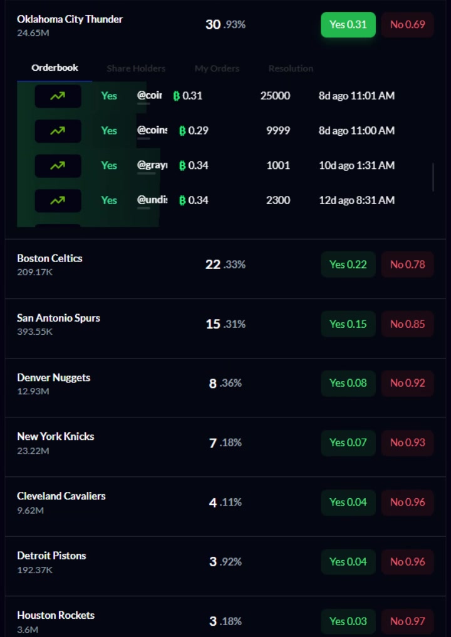Choose No 0.93 for New York Knicks

click(x=407, y=442)
